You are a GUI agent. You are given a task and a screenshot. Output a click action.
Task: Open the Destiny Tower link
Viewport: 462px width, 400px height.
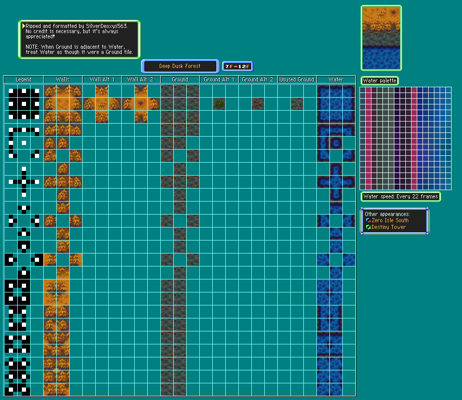(388, 227)
